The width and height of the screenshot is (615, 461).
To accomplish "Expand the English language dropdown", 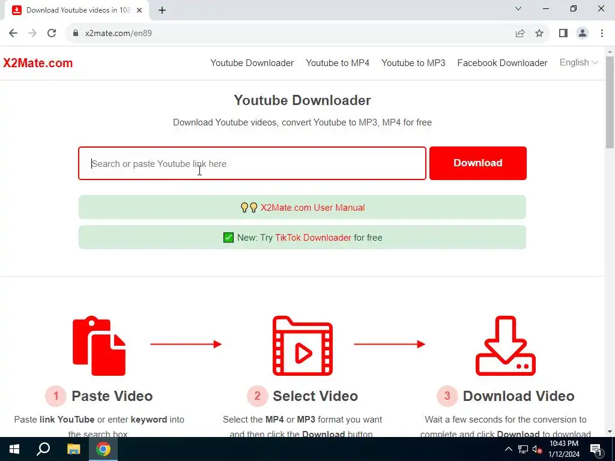I will point(578,62).
